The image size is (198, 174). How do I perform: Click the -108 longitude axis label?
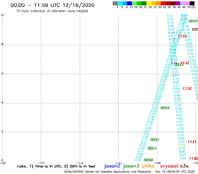[x=157, y=163]
